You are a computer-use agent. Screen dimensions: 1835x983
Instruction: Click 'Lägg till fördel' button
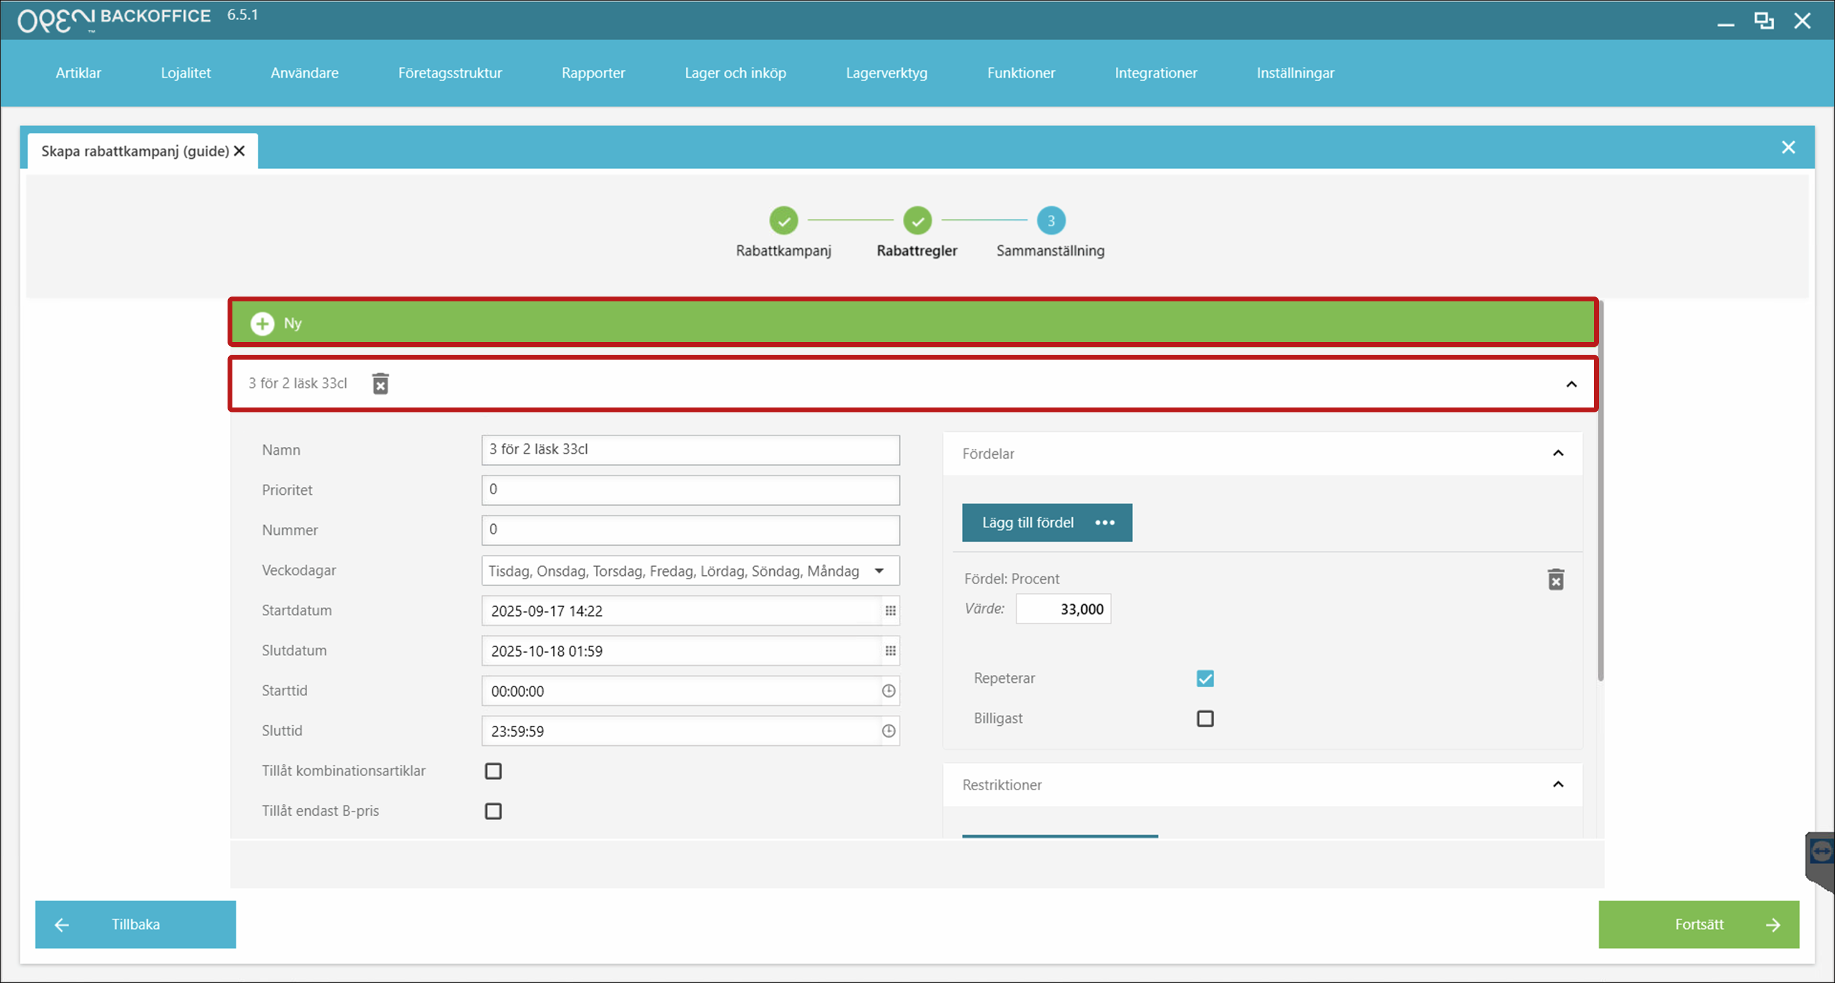coord(1046,523)
